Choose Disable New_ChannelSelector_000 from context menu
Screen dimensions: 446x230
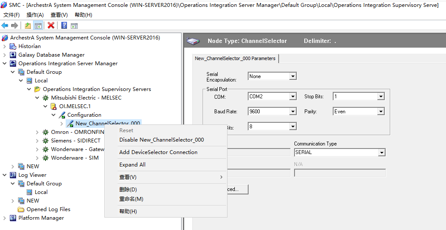click(x=161, y=140)
